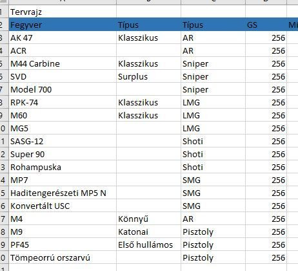Click LMG in the RPK-74 row
The height and width of the screenshot is (271, 298).
click(213, 102)
